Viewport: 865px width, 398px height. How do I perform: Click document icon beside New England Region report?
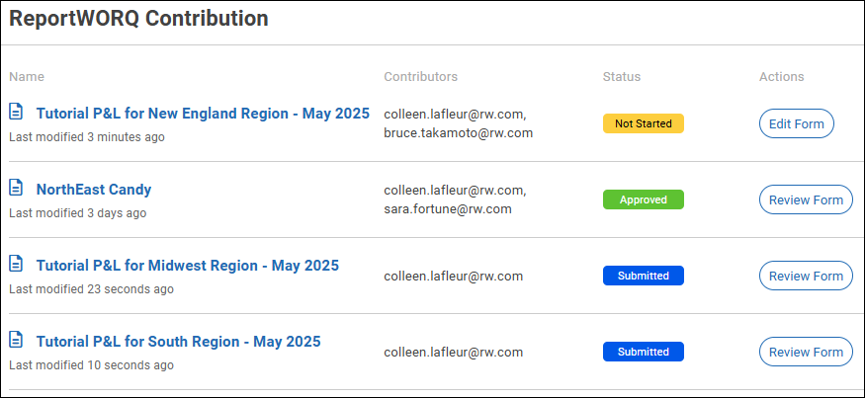16,112
